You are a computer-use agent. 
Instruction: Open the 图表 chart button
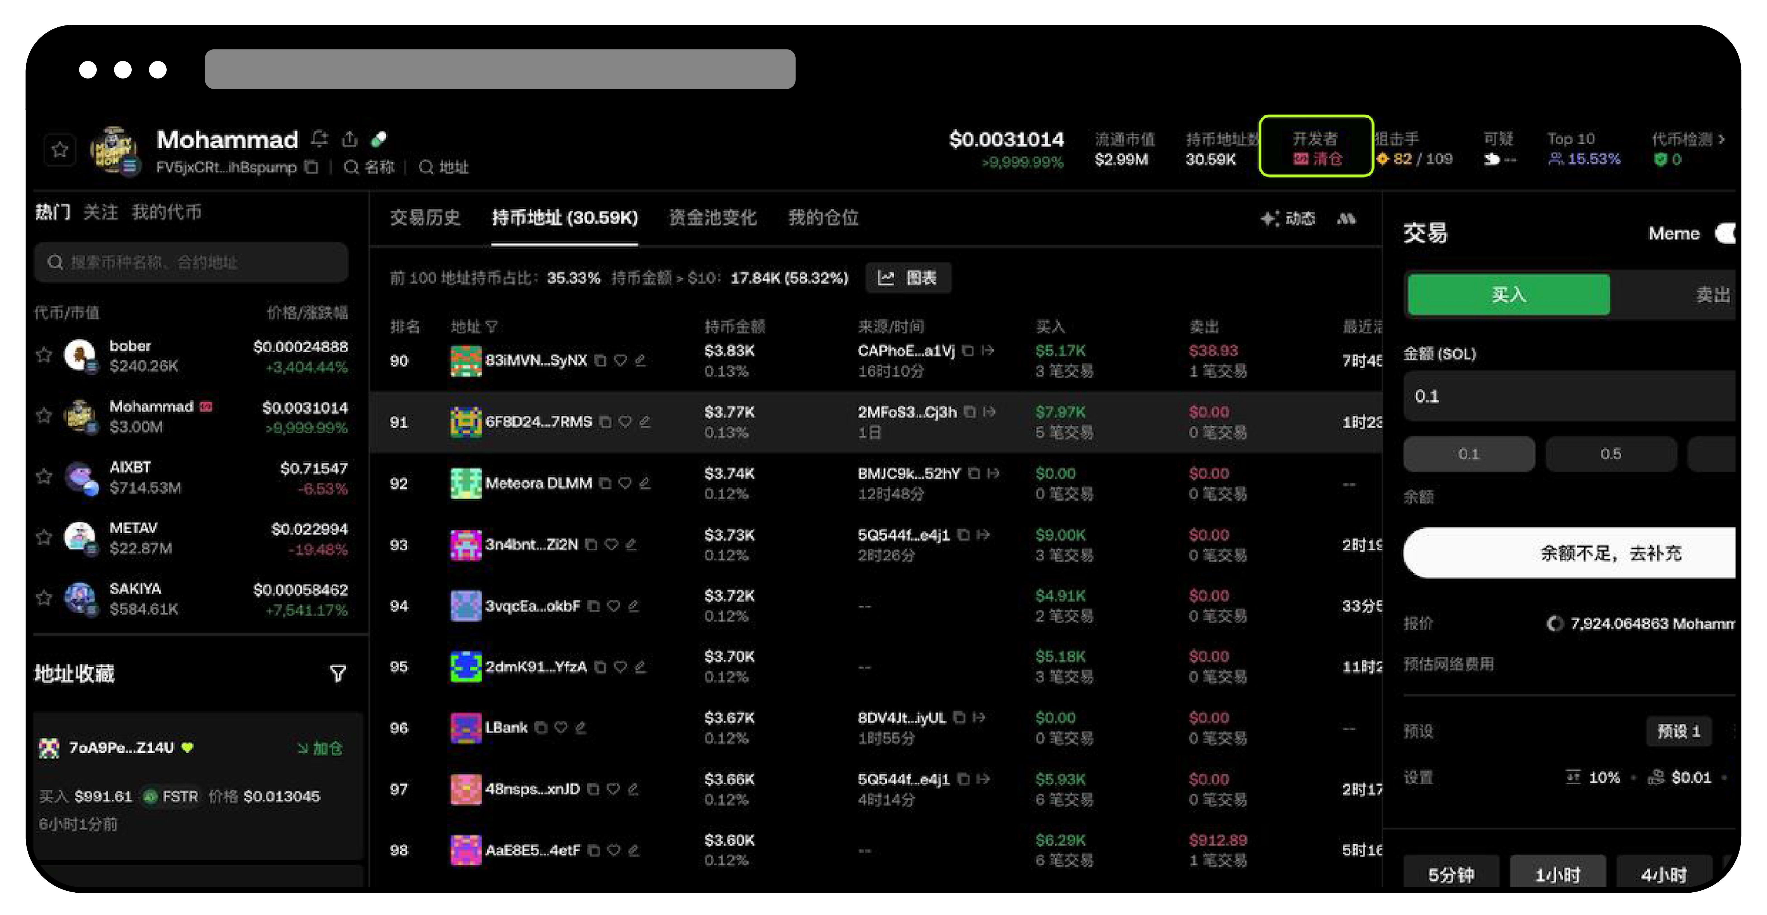click(908, 278)
